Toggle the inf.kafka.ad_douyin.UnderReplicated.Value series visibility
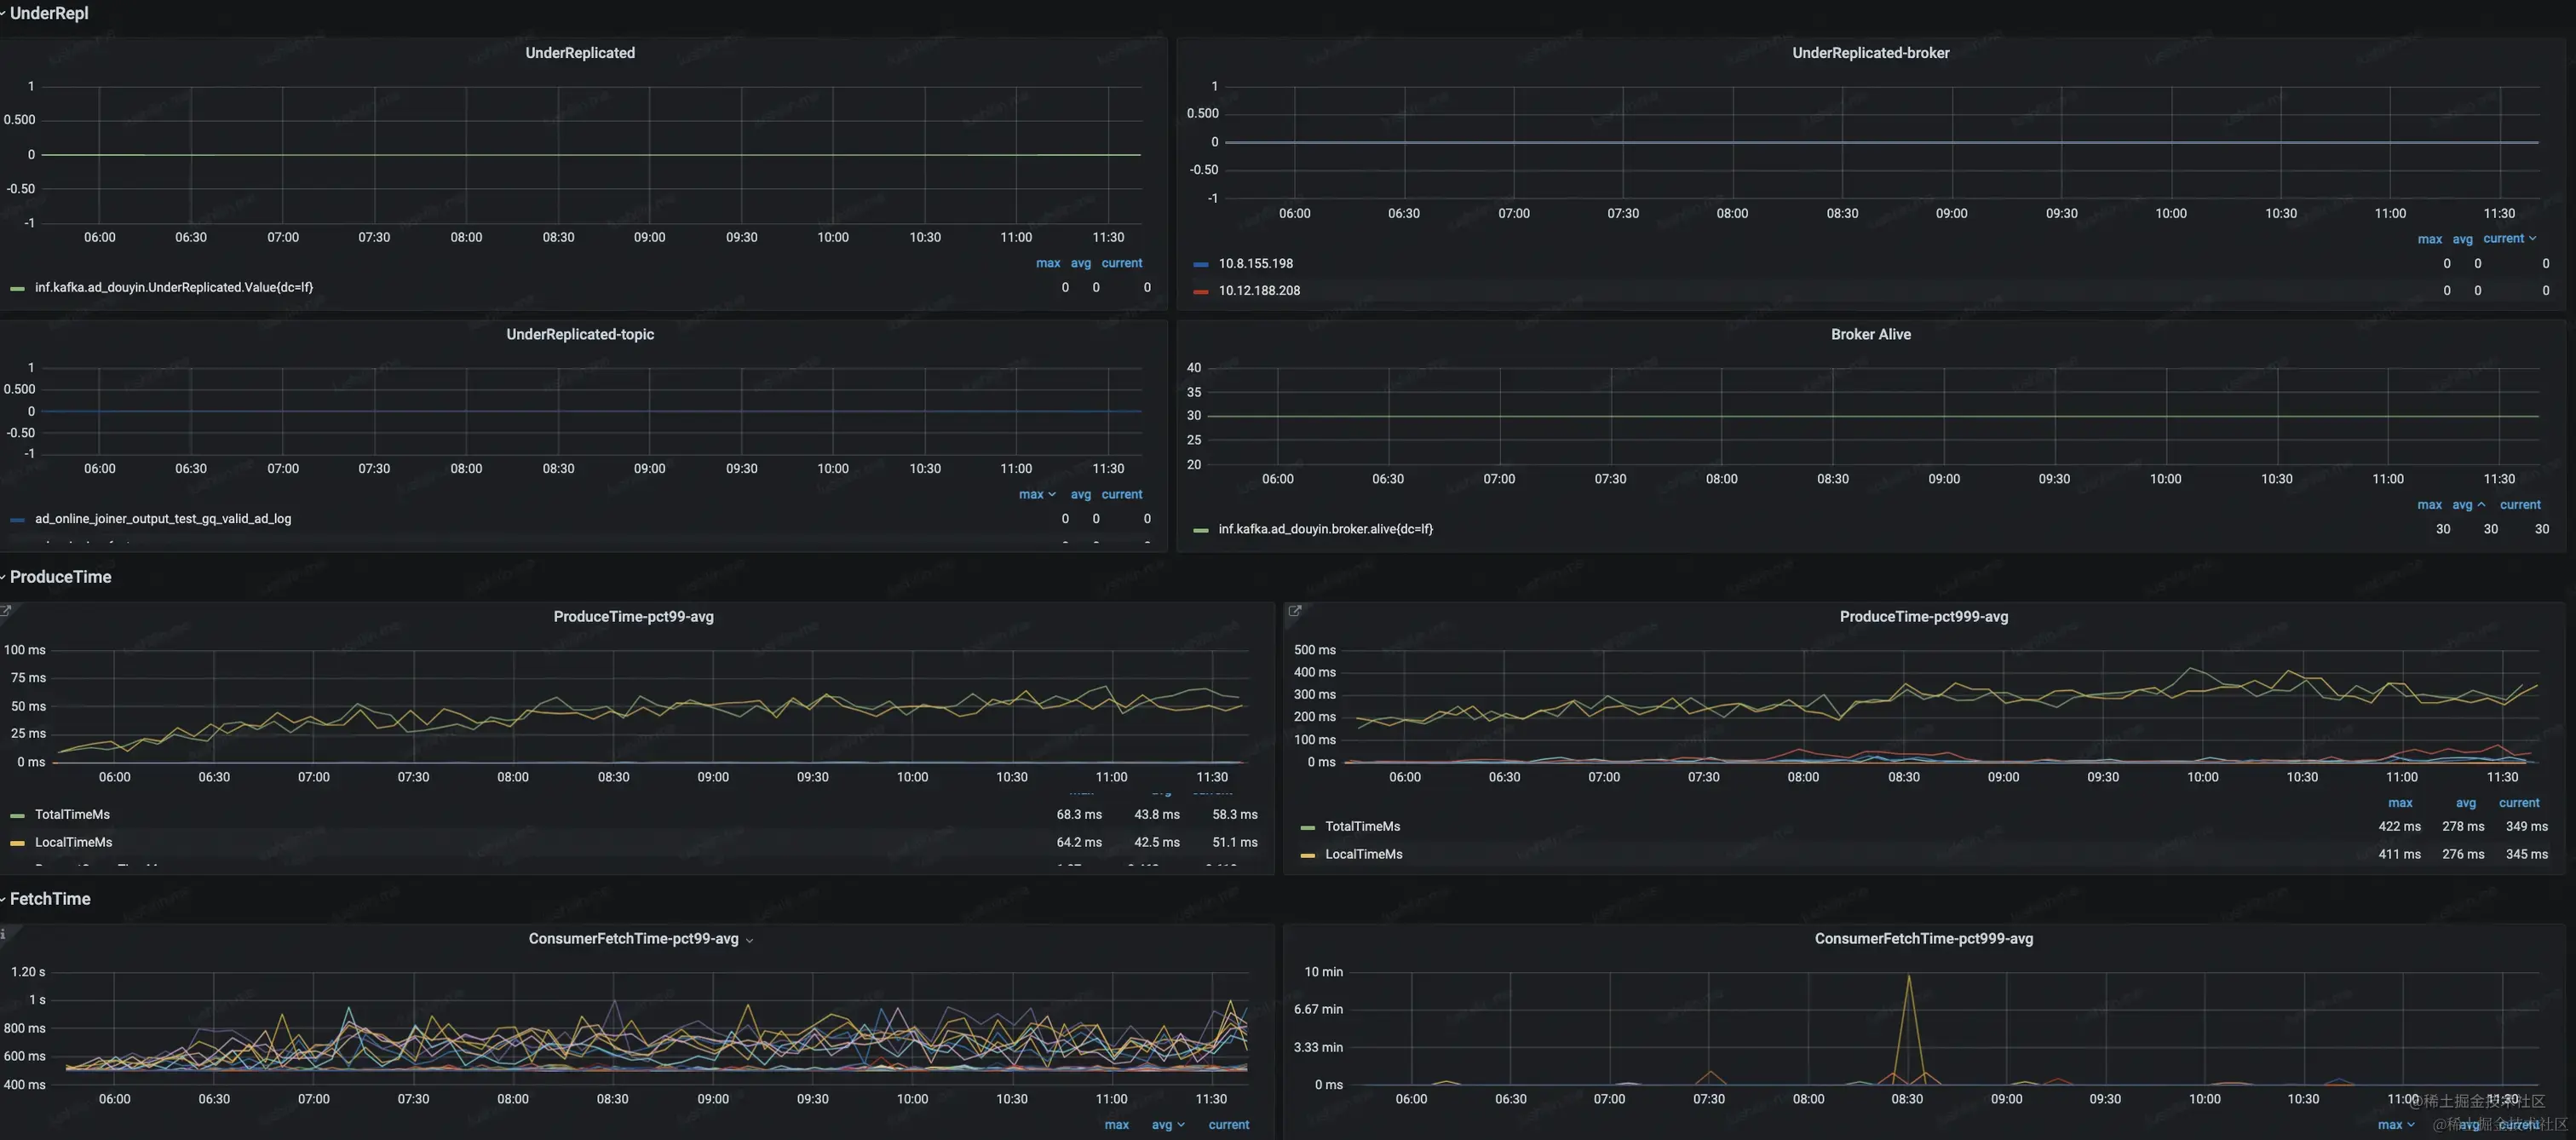This screenshot has width=2576, height=1140. [x=174, y=287]
